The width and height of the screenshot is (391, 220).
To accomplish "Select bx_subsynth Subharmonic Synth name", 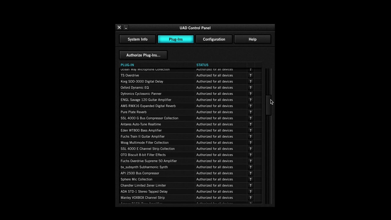I will click(x=144, y=167).
